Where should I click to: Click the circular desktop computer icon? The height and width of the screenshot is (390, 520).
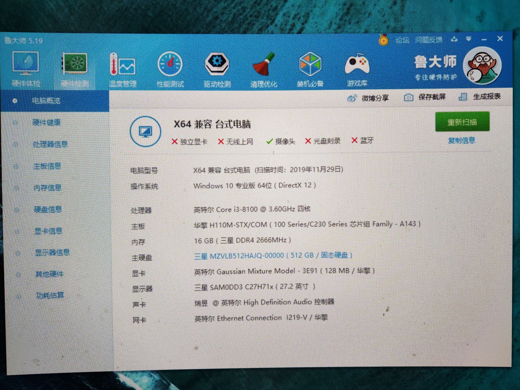point(145,131)
